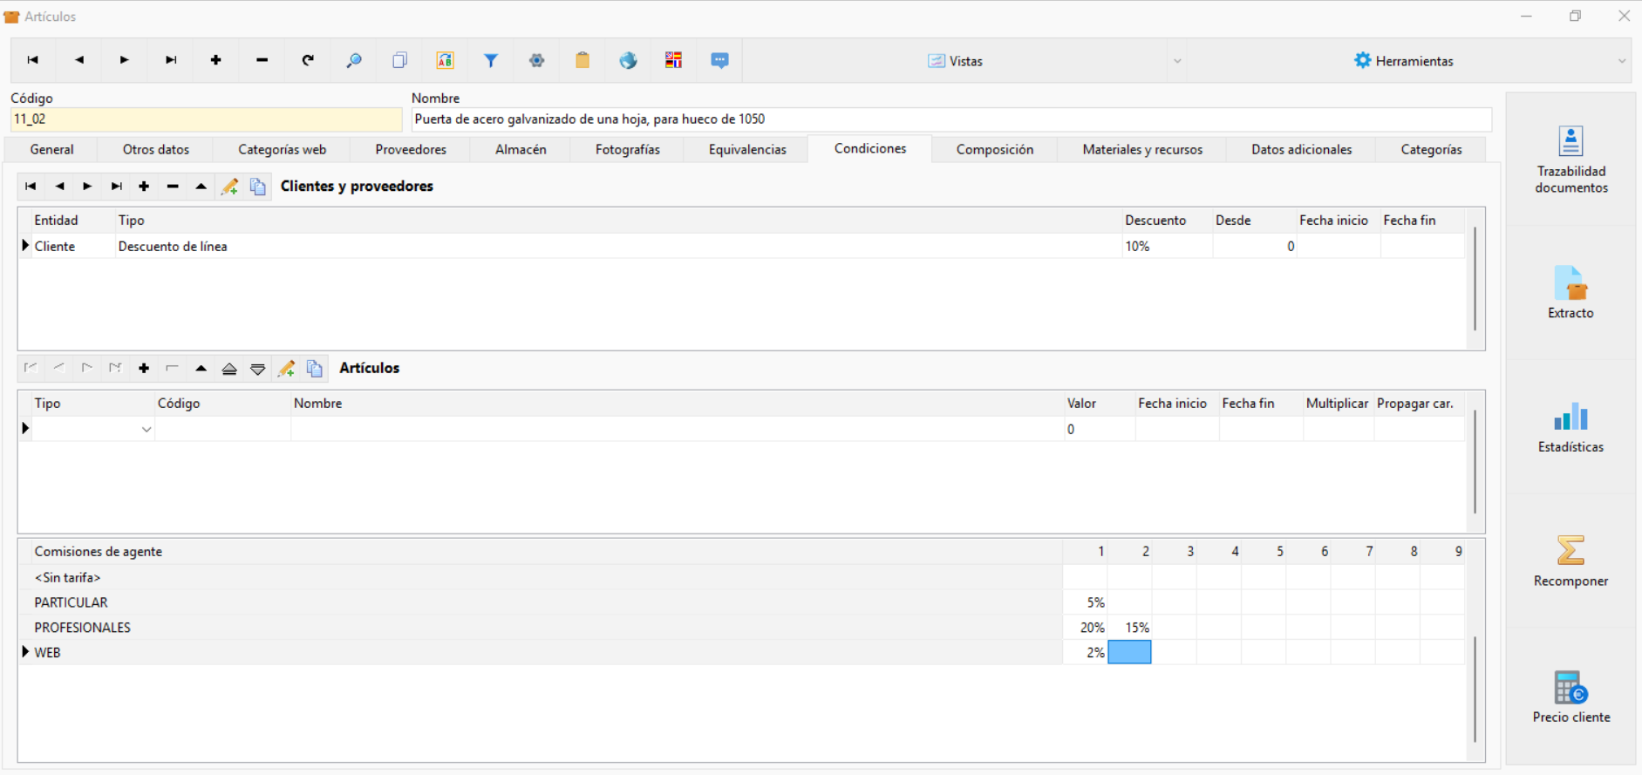The height and width of the screenshot is (775, 1642).
Task: Open the Extracto side panel icon
Action: click(1570, 293)
